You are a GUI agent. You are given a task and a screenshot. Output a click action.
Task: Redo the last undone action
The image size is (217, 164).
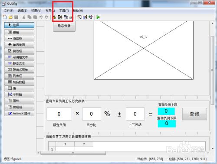tap(46, 17)
